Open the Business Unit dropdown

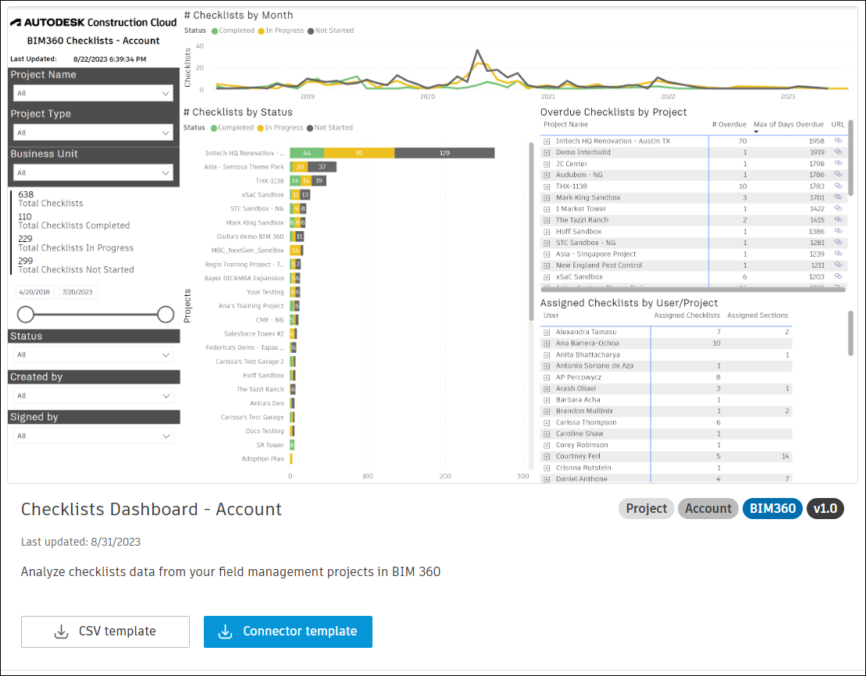(93, 173)
